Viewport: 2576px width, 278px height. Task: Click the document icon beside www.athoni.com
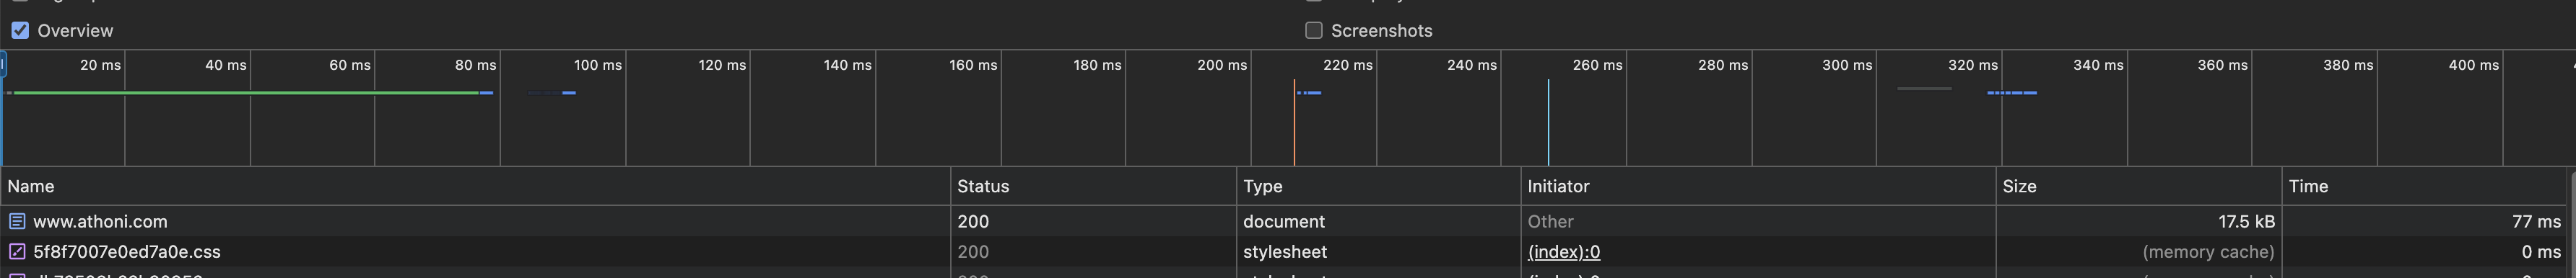(17, 221)
